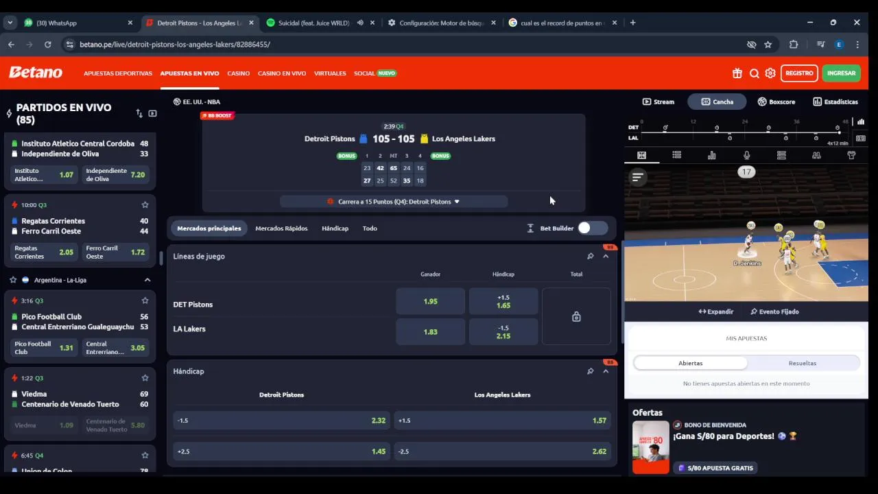Open the head-to-head players icon tab
Image resolution: width=878 pixels, height=494 pixels.
[x=816, y=155]
